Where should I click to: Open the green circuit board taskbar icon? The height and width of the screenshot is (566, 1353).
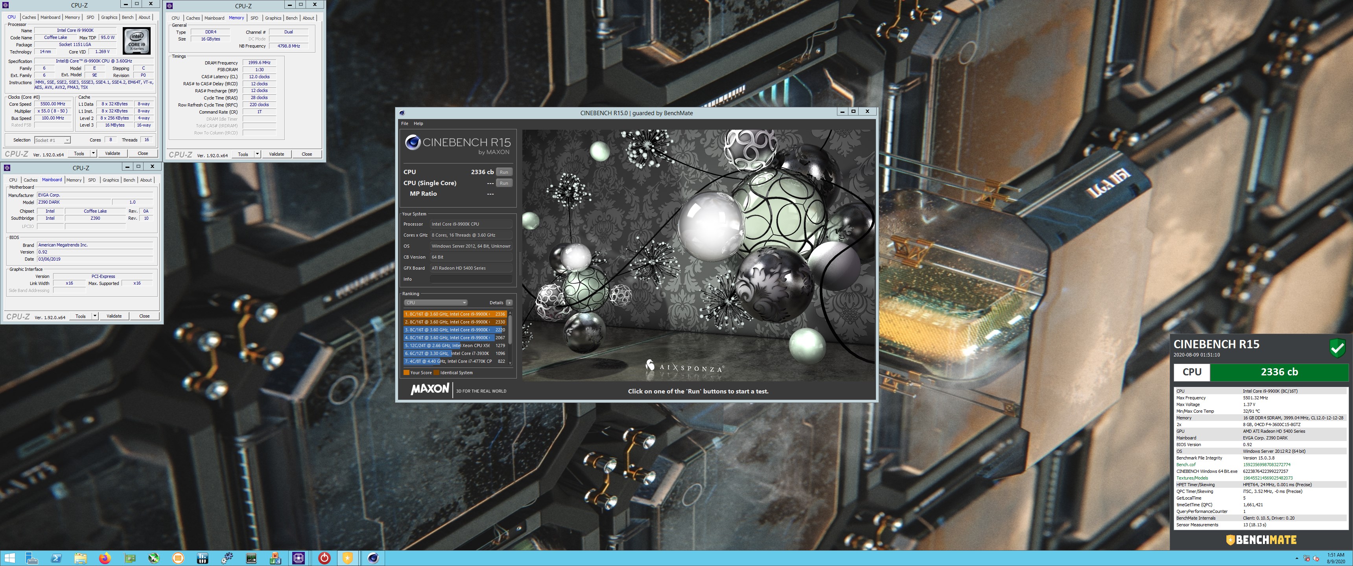(130, 558)
